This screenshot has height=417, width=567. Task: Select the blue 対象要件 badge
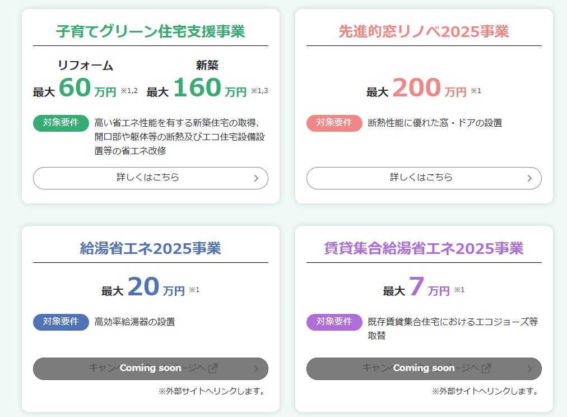coord(61,322)
